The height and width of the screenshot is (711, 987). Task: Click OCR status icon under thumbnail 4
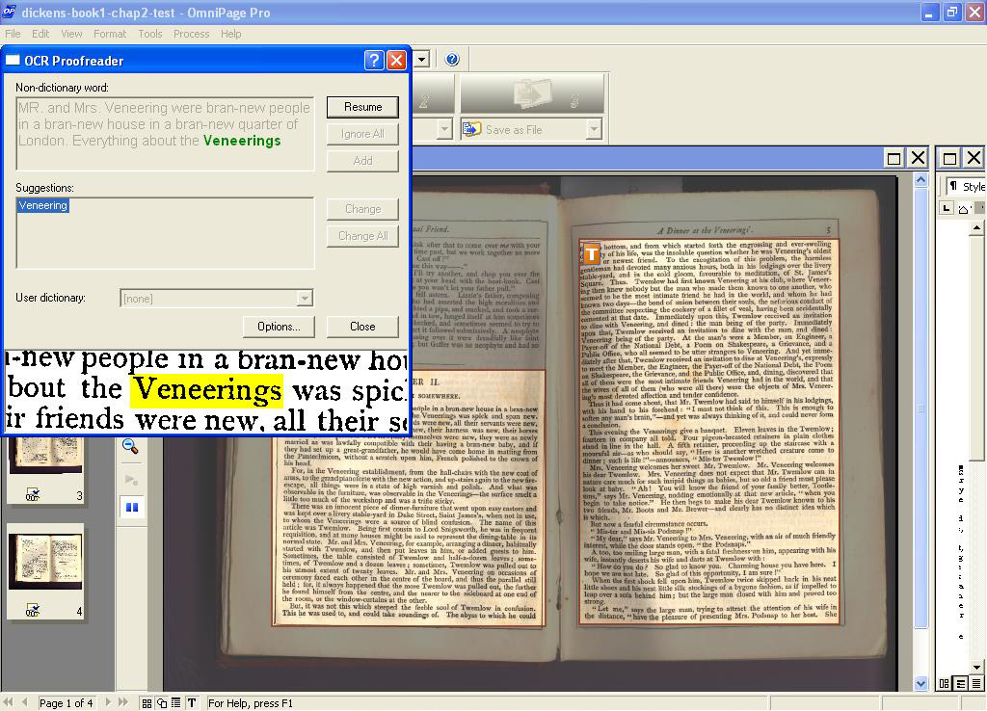click(x=33, y=610)
